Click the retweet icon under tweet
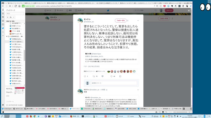The image size is (211, 118). point(94,76)
